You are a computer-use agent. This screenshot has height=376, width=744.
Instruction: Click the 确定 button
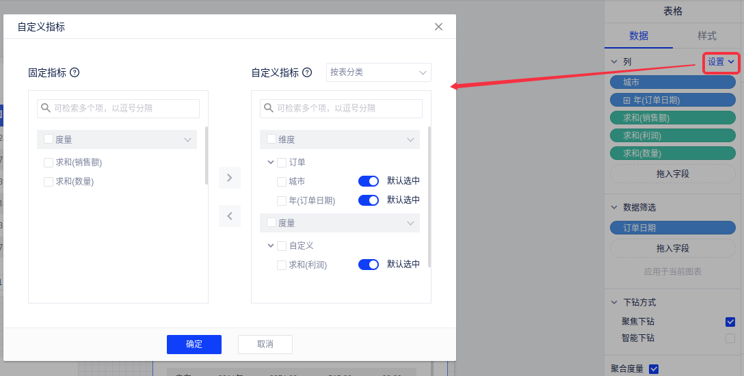[x=194, y=345]
